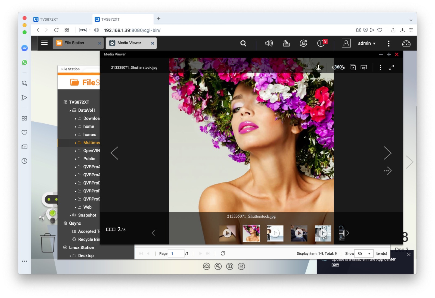This screenshot has height=298, width=435.
Task: Dismiss the App Center update notification
Action: pyautogui.click(x=409, y=255)
